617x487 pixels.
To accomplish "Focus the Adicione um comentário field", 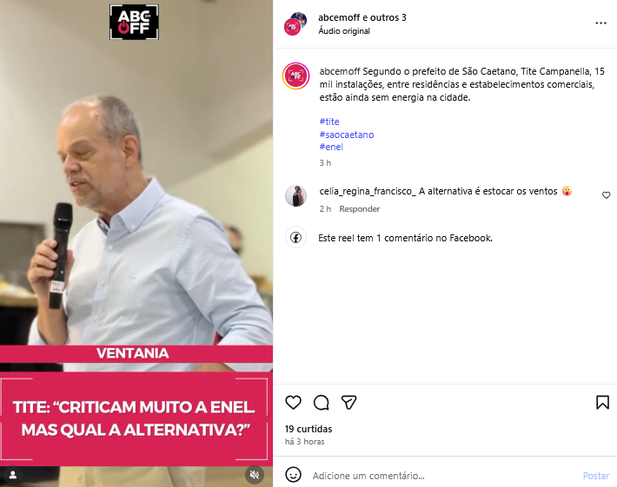I will [x=444, y=476].
